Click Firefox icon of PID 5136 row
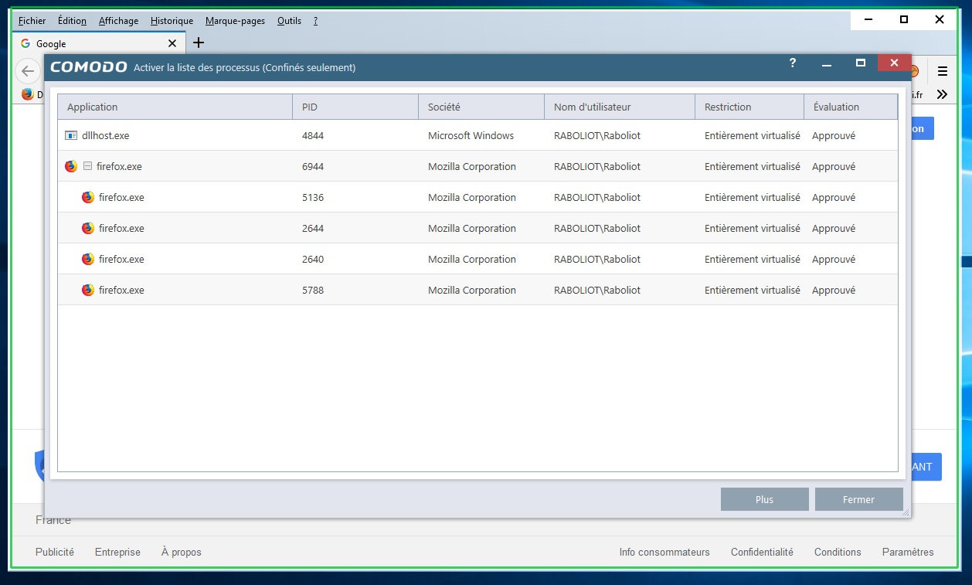 pyautogui.click(x=88, y=197)
